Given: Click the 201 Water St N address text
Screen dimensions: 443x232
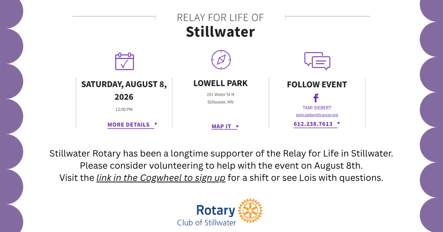Looking at the screenshot, I should 221,95.
